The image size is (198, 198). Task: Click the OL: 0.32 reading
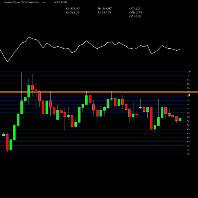(135, 17)
